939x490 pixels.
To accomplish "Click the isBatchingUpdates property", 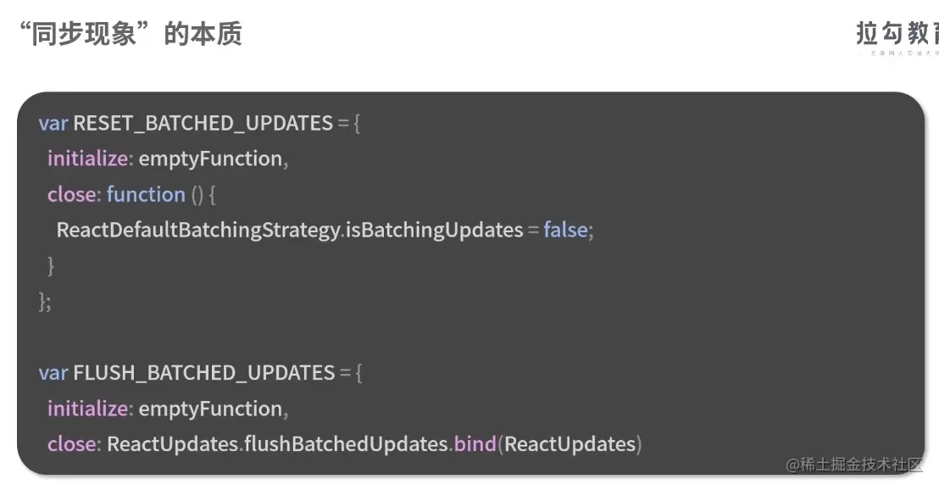I will [x=434, y=230].
